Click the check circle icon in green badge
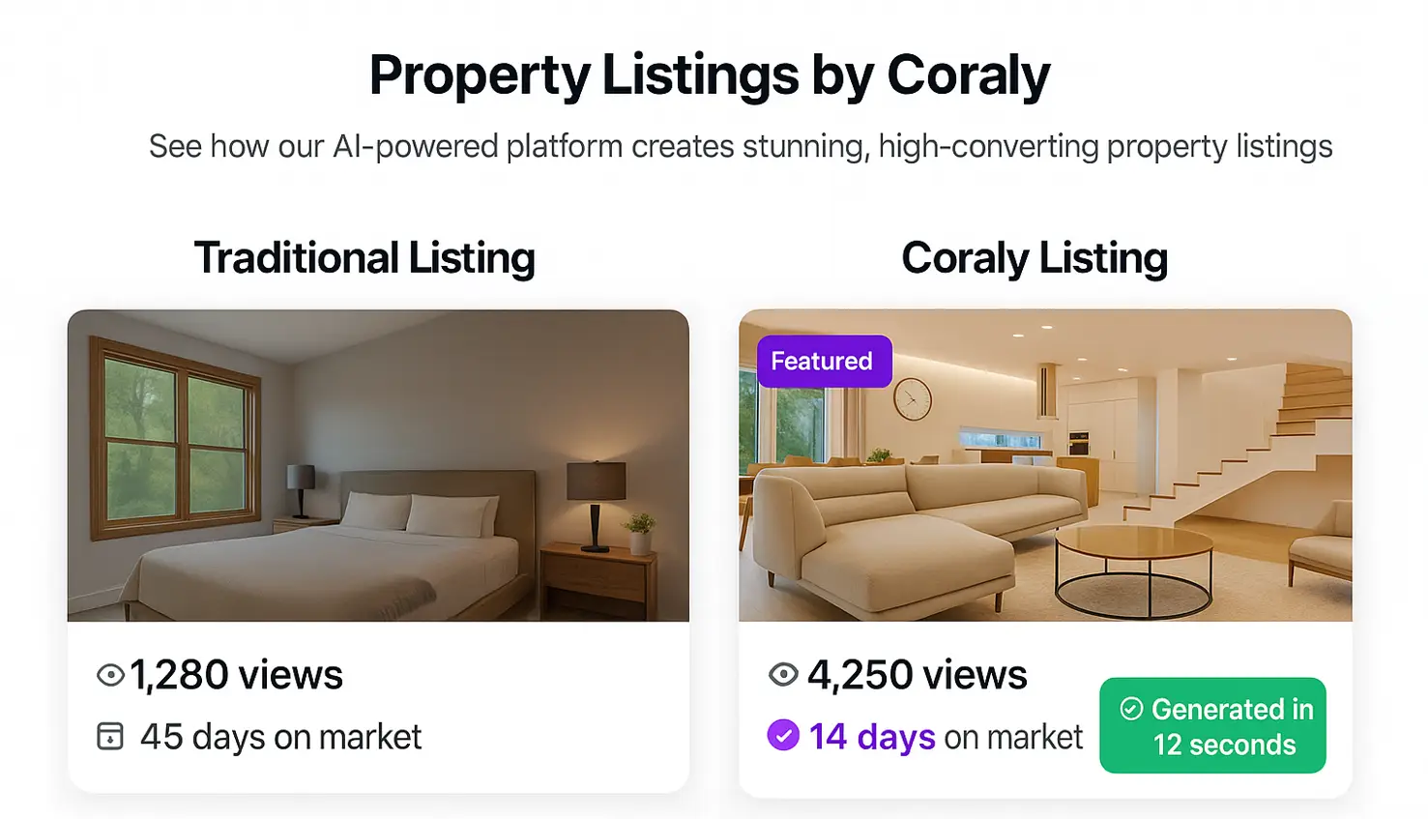Screen dimensions: 1428x819 [x=1131, y=709]
